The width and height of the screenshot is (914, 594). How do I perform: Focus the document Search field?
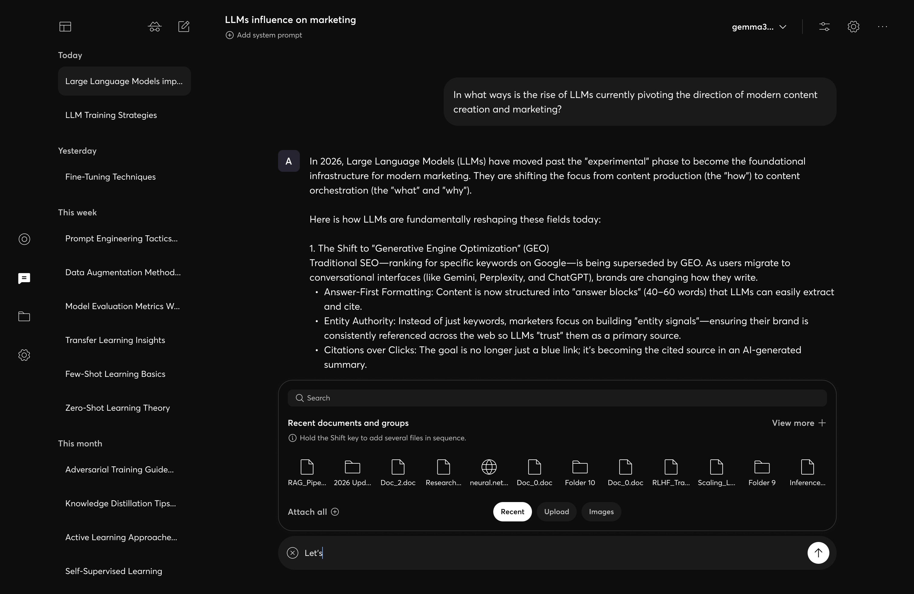(557, 398)
